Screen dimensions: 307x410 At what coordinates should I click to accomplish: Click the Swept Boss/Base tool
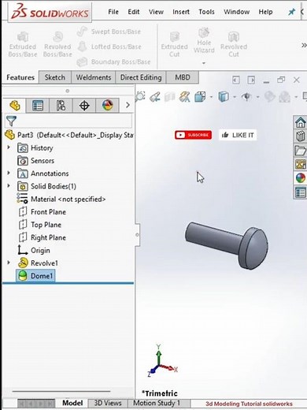(x=109, y=32)
